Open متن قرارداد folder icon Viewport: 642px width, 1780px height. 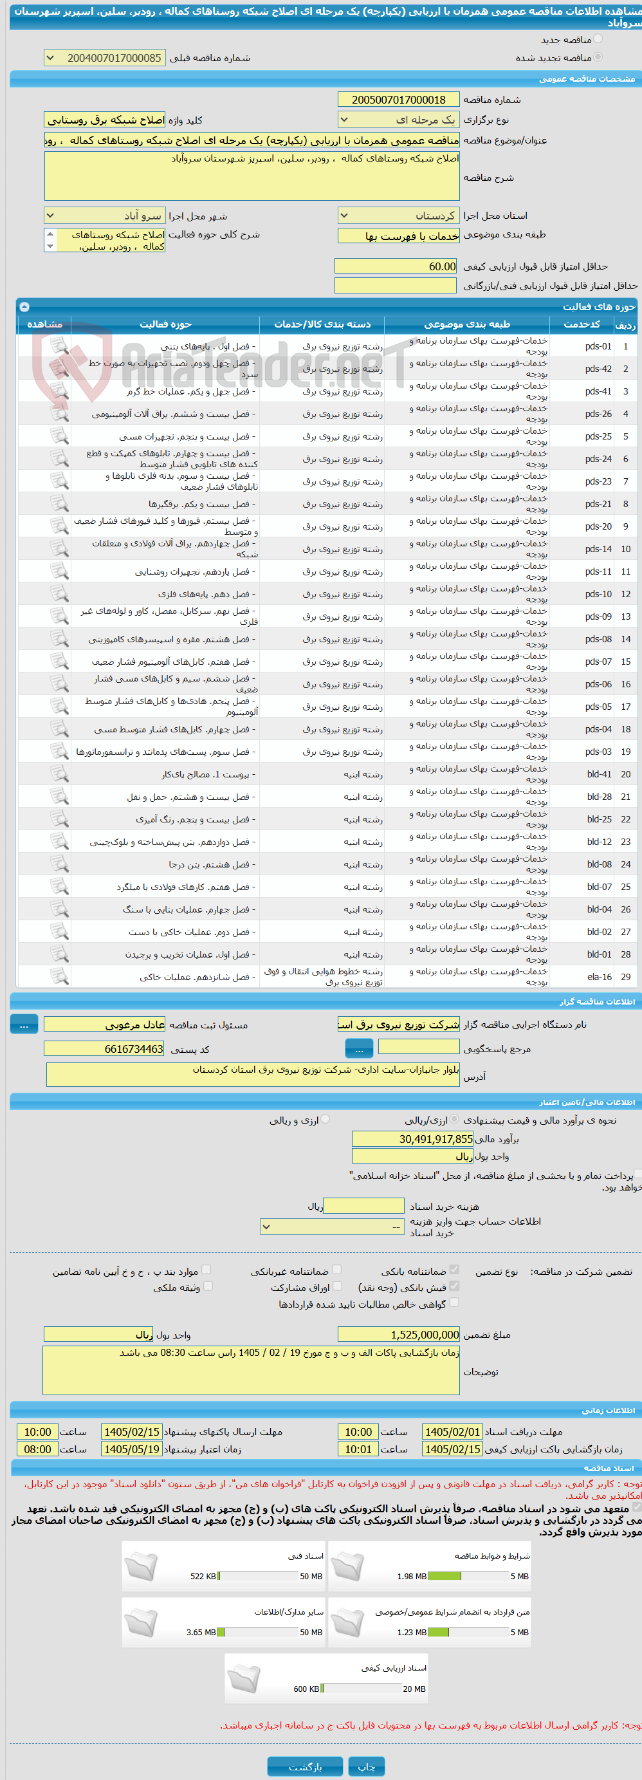click(347, 1622)
